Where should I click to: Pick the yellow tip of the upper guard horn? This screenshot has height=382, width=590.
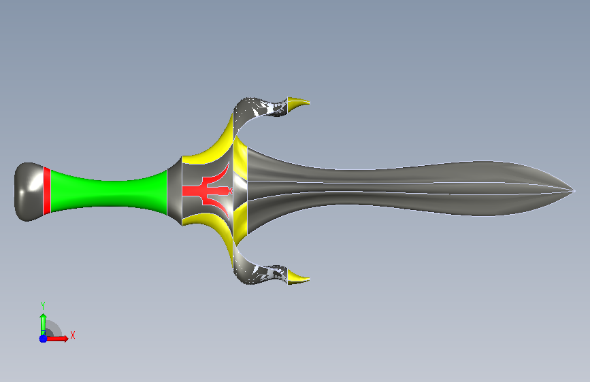(x=298, y=104)
